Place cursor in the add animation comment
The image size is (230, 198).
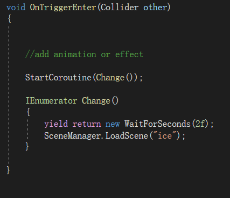point(84,54)
